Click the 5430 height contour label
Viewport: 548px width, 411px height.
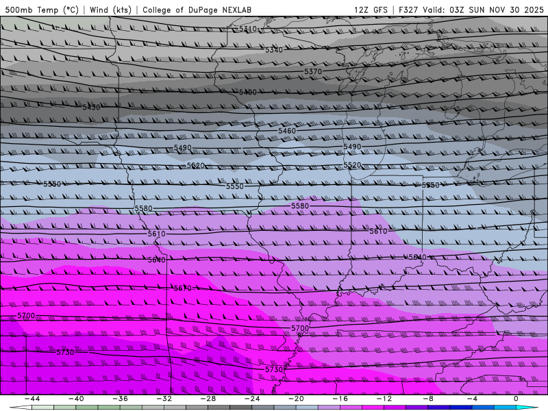pos(91,108)
